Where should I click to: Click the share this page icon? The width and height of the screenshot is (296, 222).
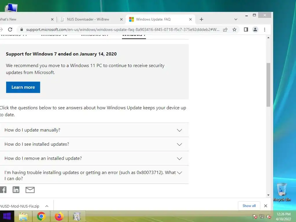pos(225,30)
